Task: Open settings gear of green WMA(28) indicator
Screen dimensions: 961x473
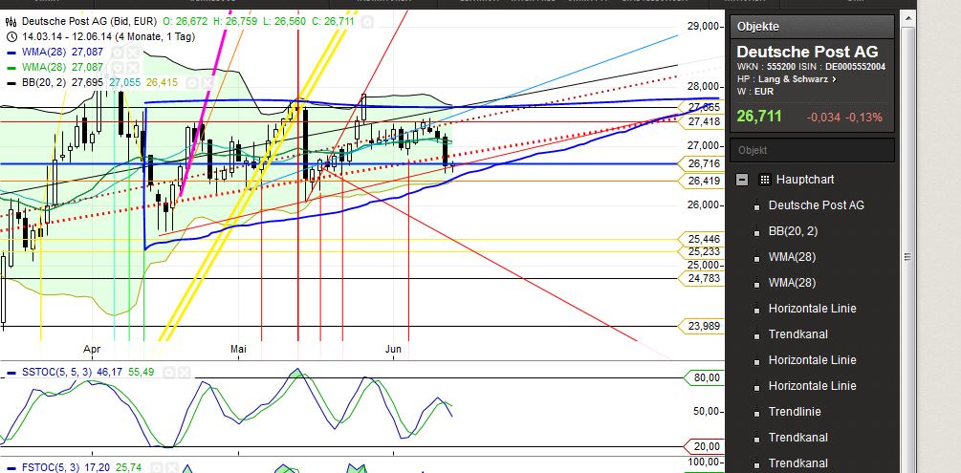Action: [119, 68]
